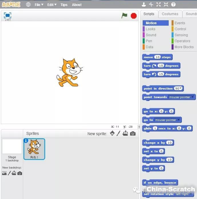Open the go to mouse-pointer dropdown
Viewport: 197px width, 199px height.
(x=179, y=120)
